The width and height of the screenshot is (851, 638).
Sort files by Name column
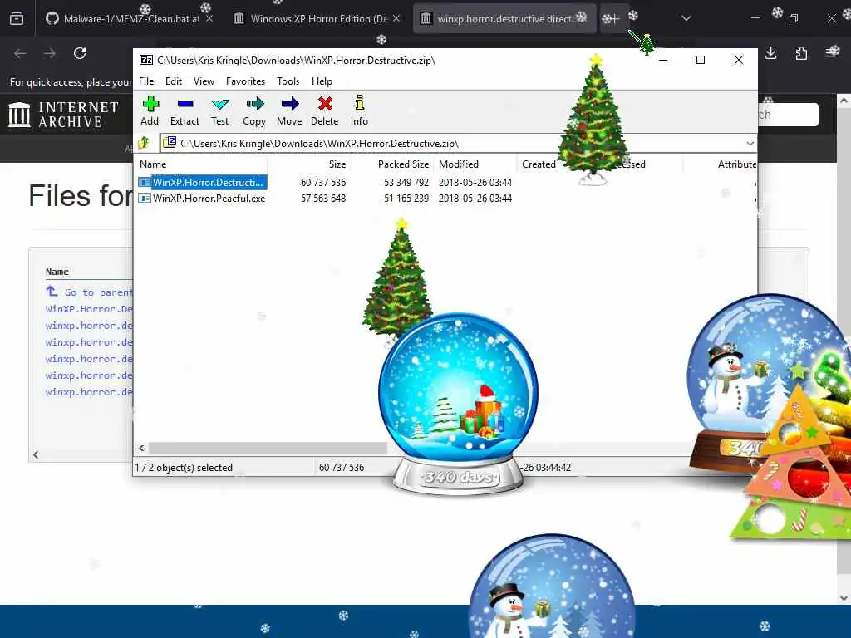click(200, 164)
